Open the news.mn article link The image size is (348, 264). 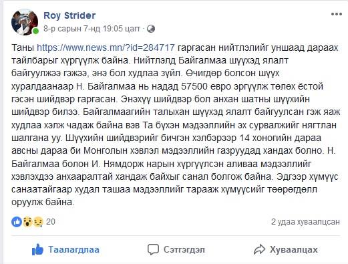coord(106,47)
